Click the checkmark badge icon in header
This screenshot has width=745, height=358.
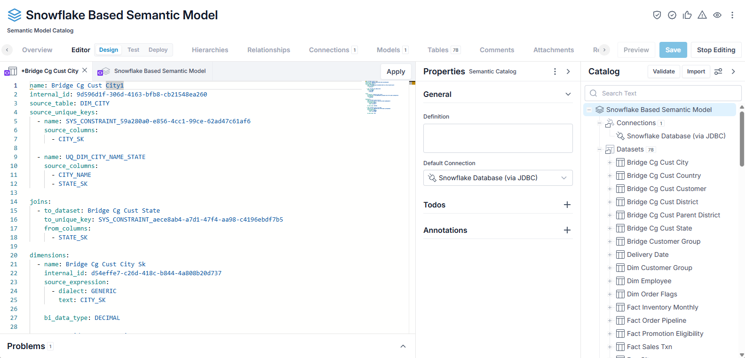pos(672,15)
